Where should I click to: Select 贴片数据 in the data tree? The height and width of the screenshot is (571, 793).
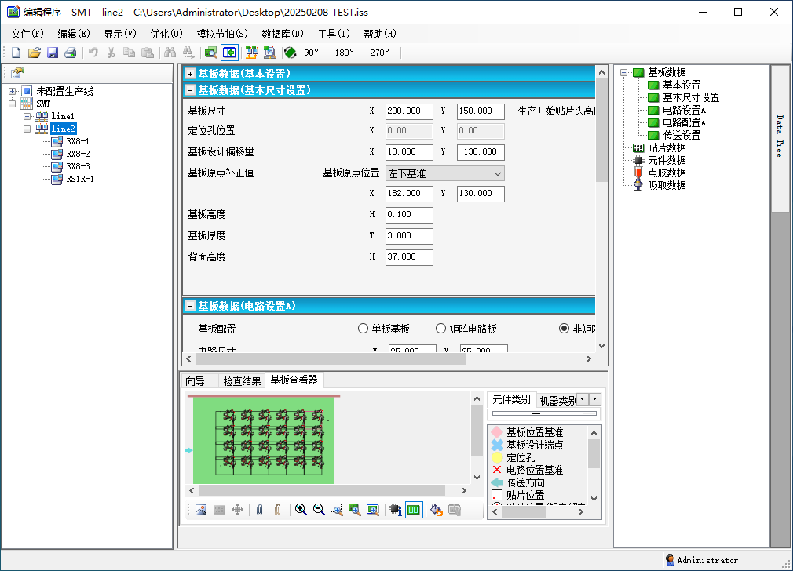coord(666,147)
